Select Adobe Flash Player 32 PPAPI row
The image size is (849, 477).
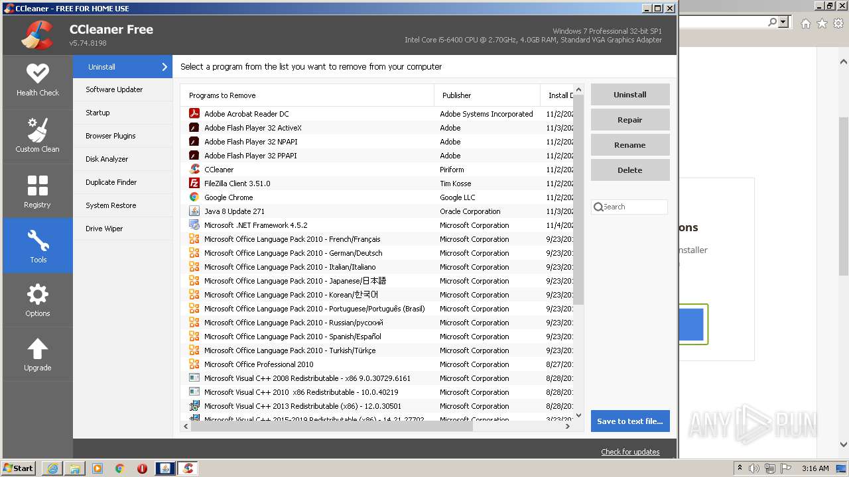(377, 155)
